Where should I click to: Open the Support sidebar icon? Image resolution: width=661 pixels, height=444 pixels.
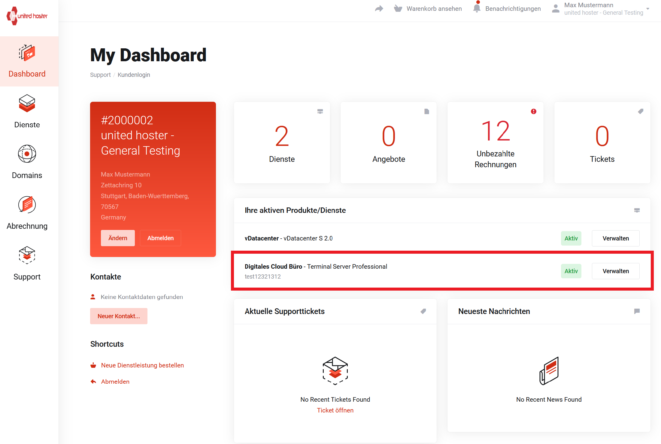(27, 255)
